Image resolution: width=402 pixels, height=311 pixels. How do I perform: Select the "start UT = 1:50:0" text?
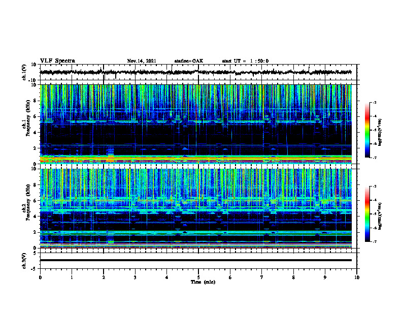click(x=245, y=61)
